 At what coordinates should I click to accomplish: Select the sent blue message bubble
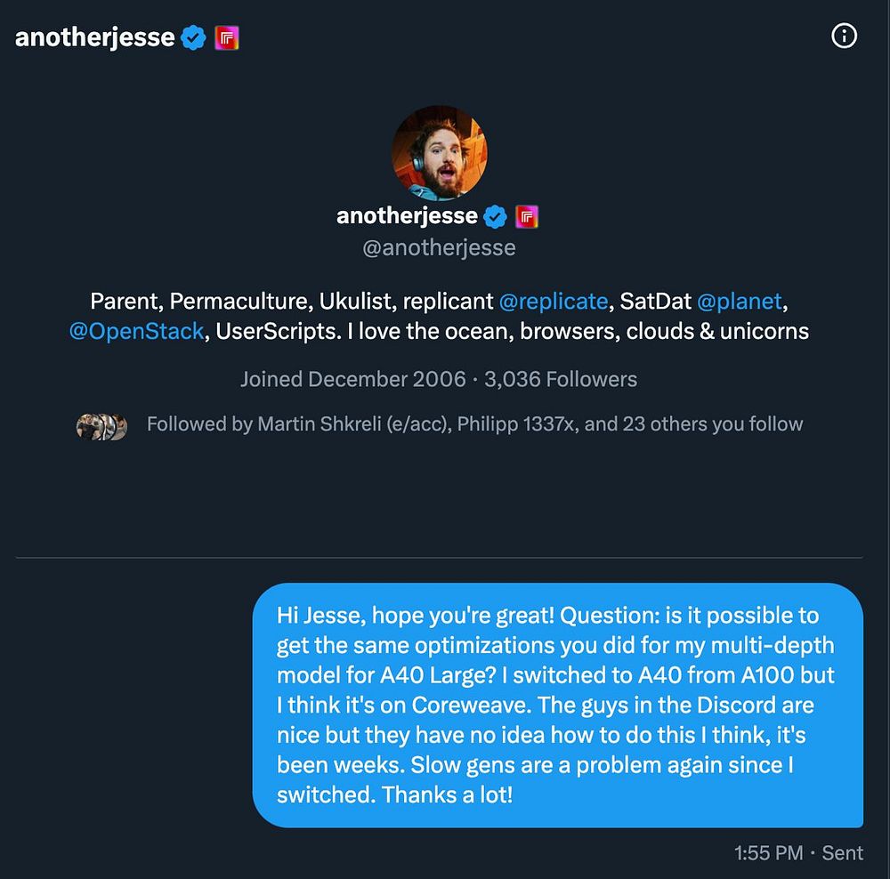(558, 705)
